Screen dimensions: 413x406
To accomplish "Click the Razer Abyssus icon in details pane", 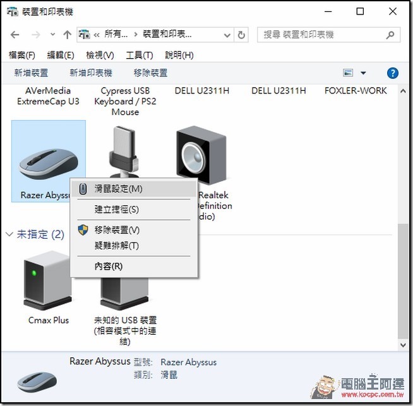I will [37, 381].
